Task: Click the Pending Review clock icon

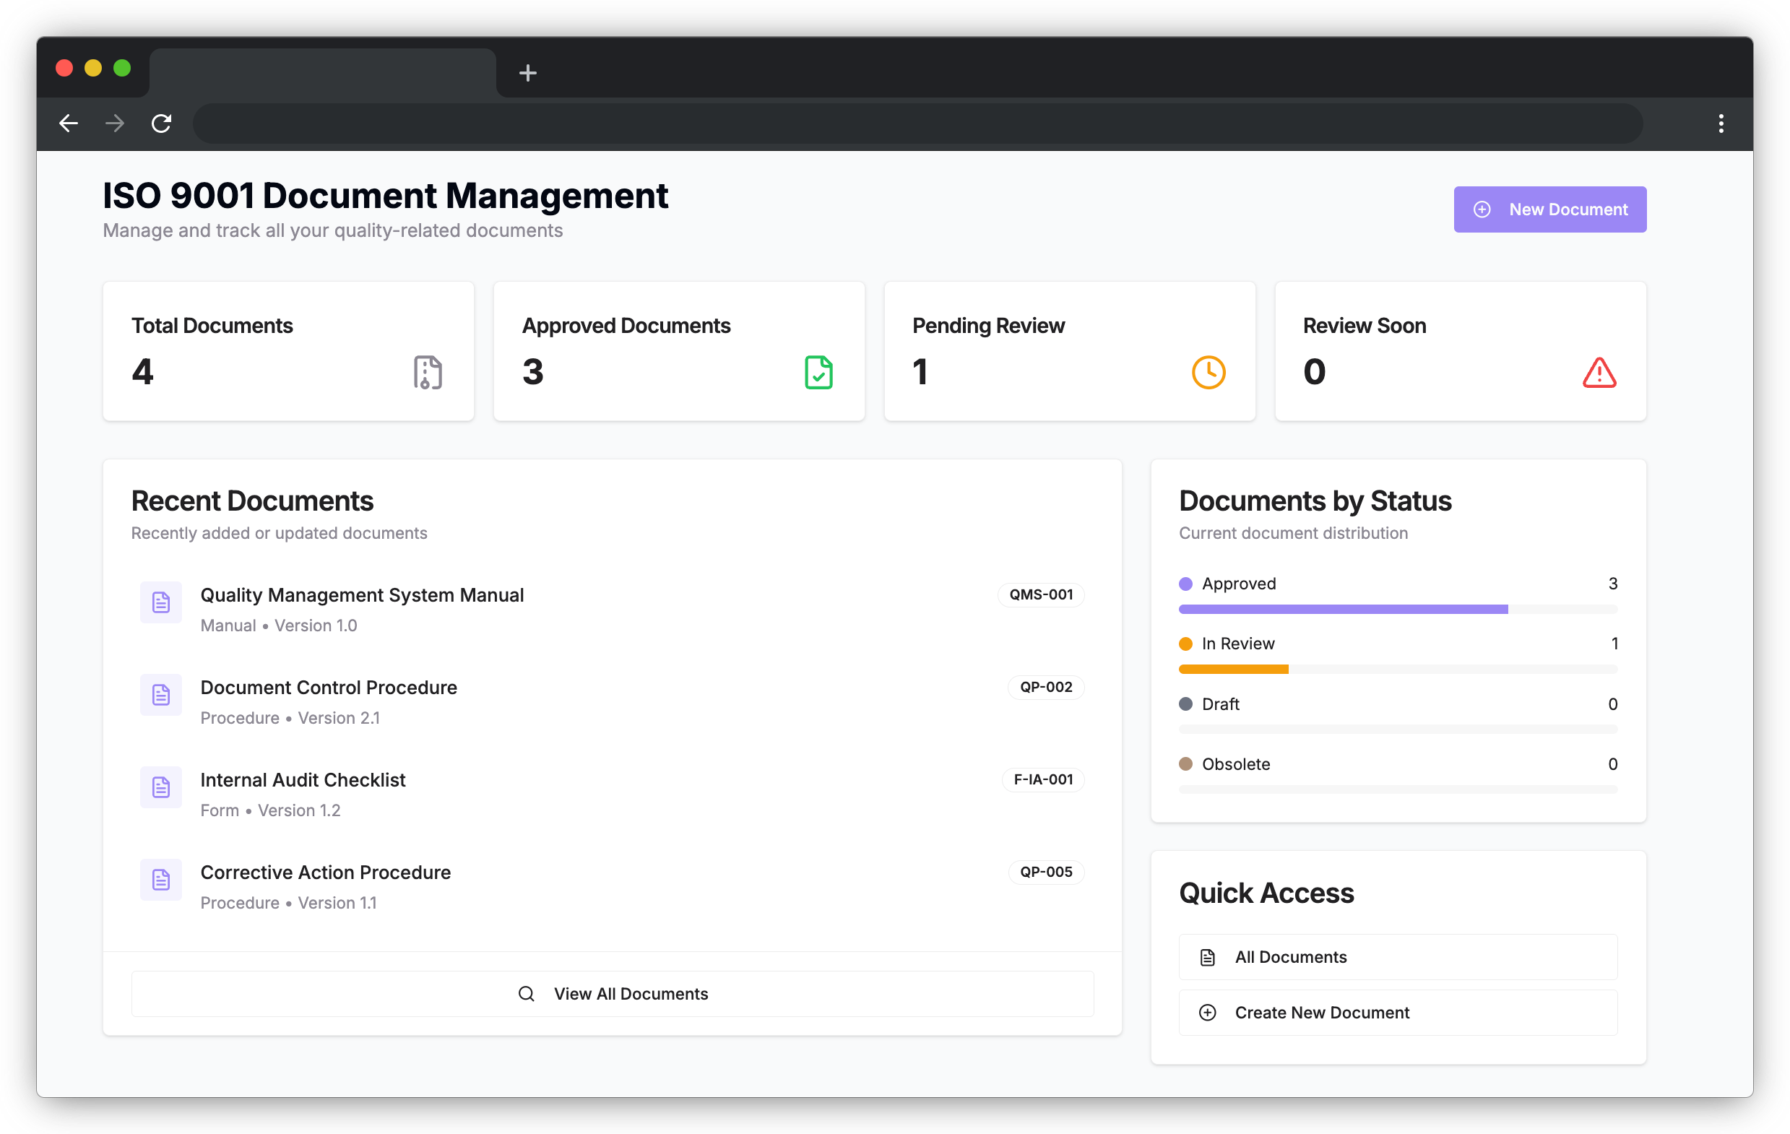Action: point(1209,372)
